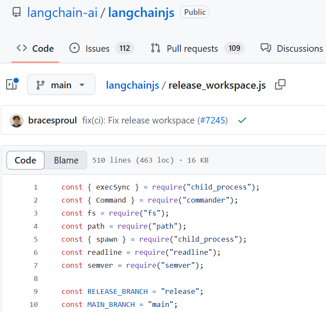
Task: Select line number 3
Action: tap(36, 213)
